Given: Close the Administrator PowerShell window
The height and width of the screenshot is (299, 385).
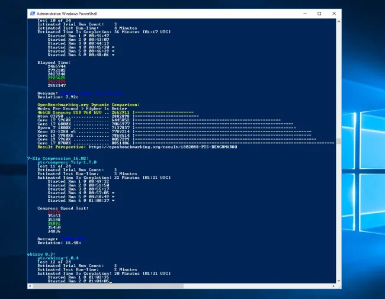Looking at the screenshot, I should 334,14.
